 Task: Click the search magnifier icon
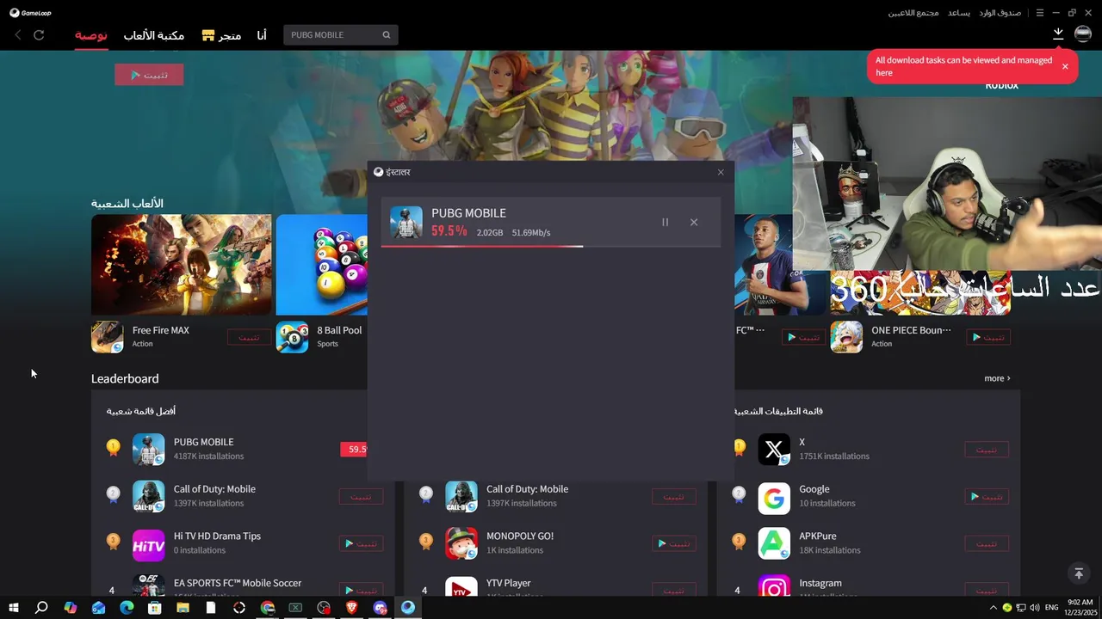click(387, 34)
